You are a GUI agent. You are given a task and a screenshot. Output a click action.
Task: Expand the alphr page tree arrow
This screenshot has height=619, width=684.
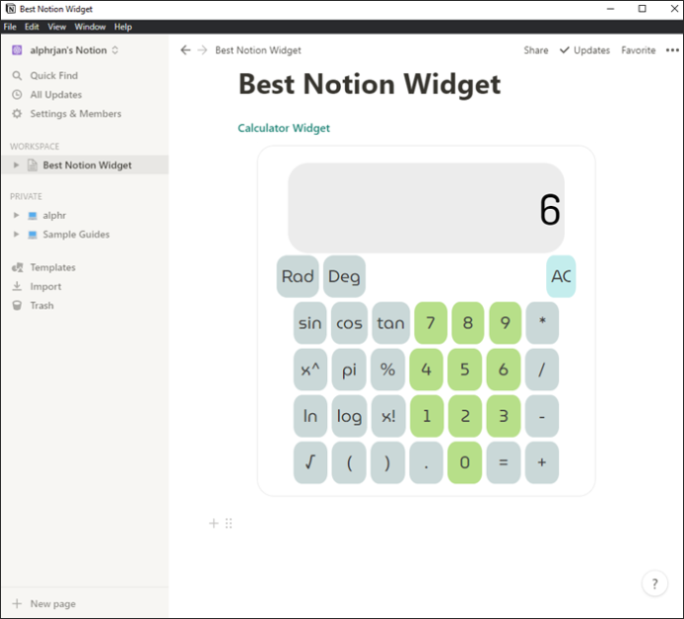click(16, 215)
